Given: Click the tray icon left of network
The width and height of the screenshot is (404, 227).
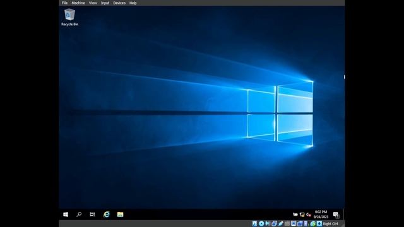Looking at the screenshot, I should click(295, 214).
